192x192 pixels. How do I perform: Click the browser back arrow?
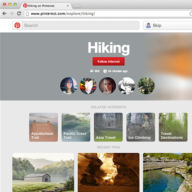point(5,13)
